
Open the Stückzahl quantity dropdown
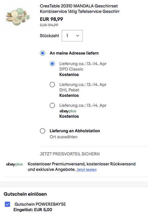pos(72,36)
